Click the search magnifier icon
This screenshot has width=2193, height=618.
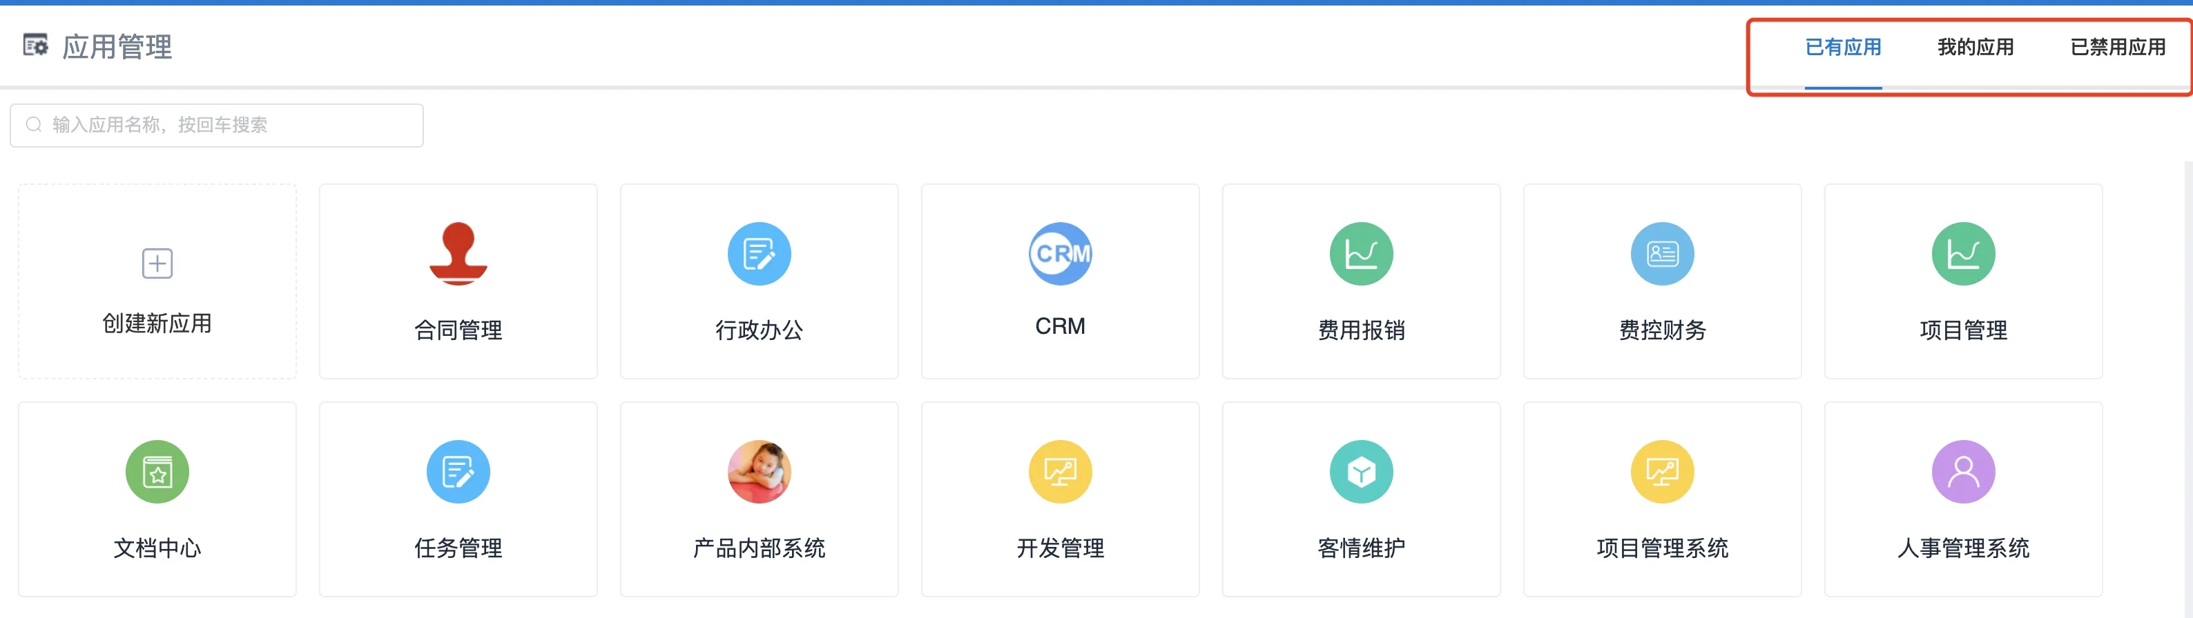(34, 125)
